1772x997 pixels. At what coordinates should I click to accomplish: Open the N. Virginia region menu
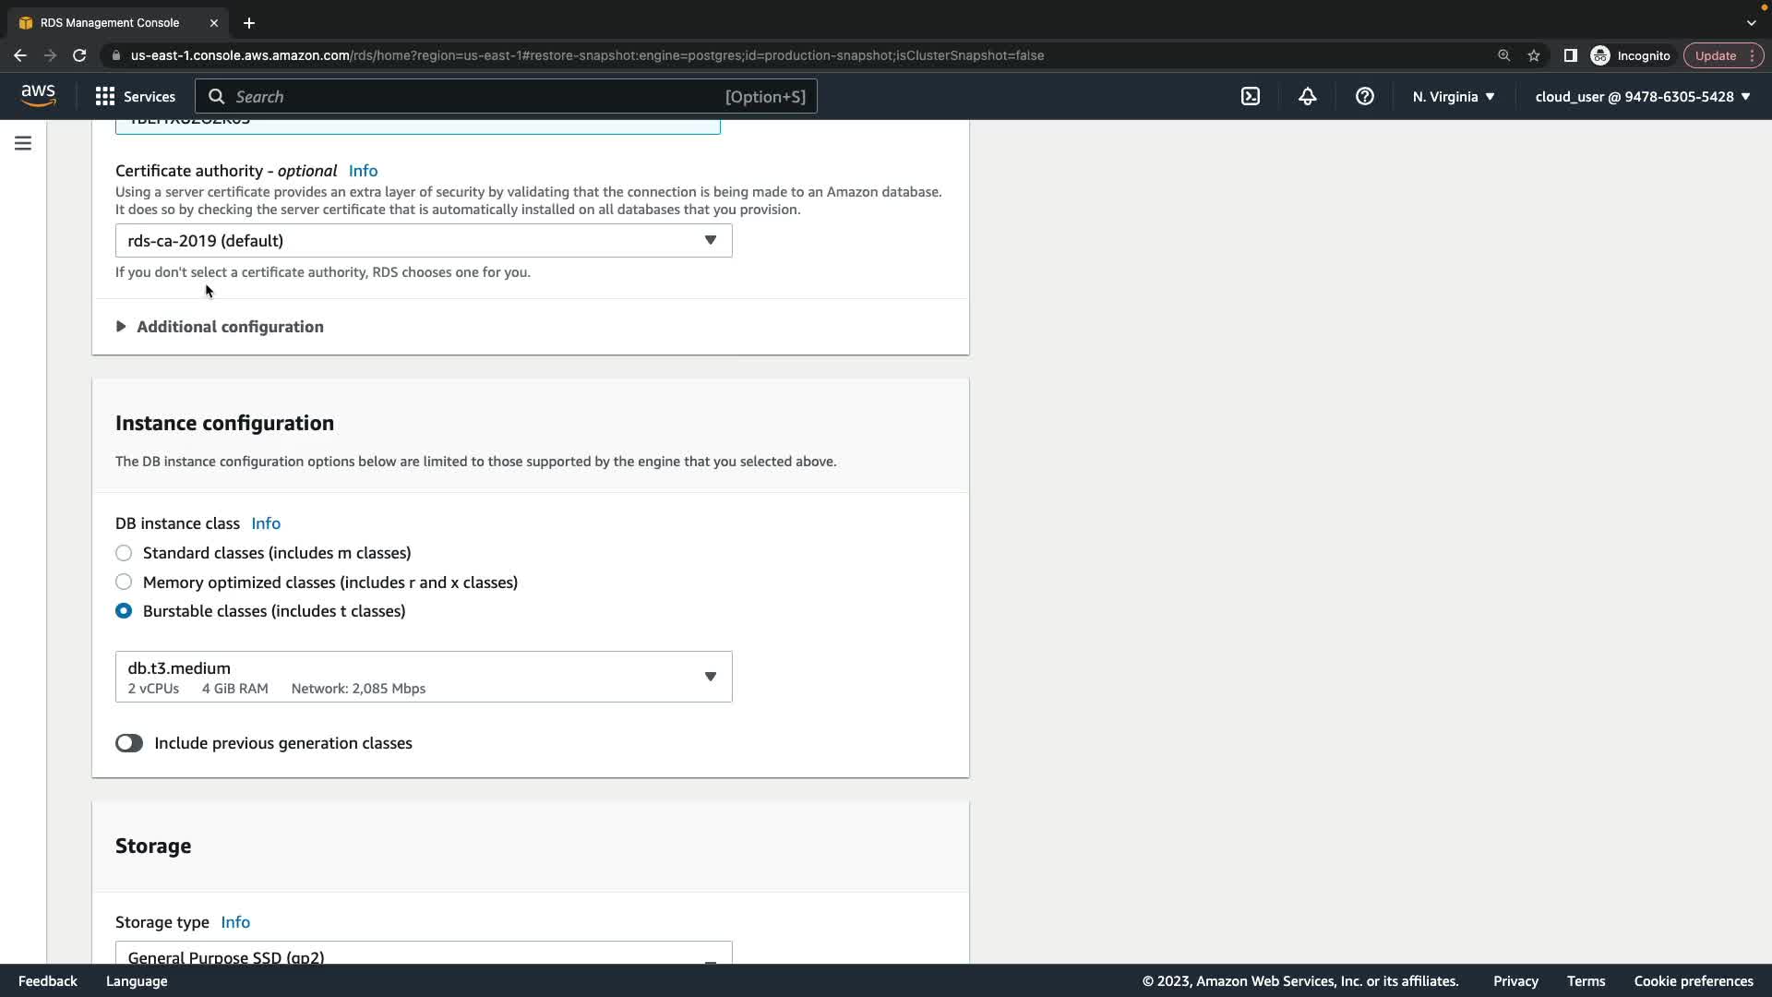pyautogui.click(x=1454, y=96)
